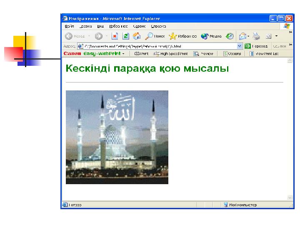Click inside the address bar field
Viewport: 300px width, 225px height.
pyautogui.click(x=160, y=46)
